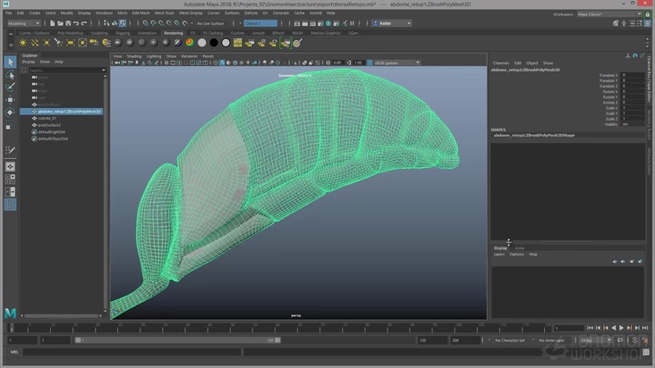Screen dimensions: 655x368
Task: Open the No Anim Layer dropdown
Action: coord(552,340)
